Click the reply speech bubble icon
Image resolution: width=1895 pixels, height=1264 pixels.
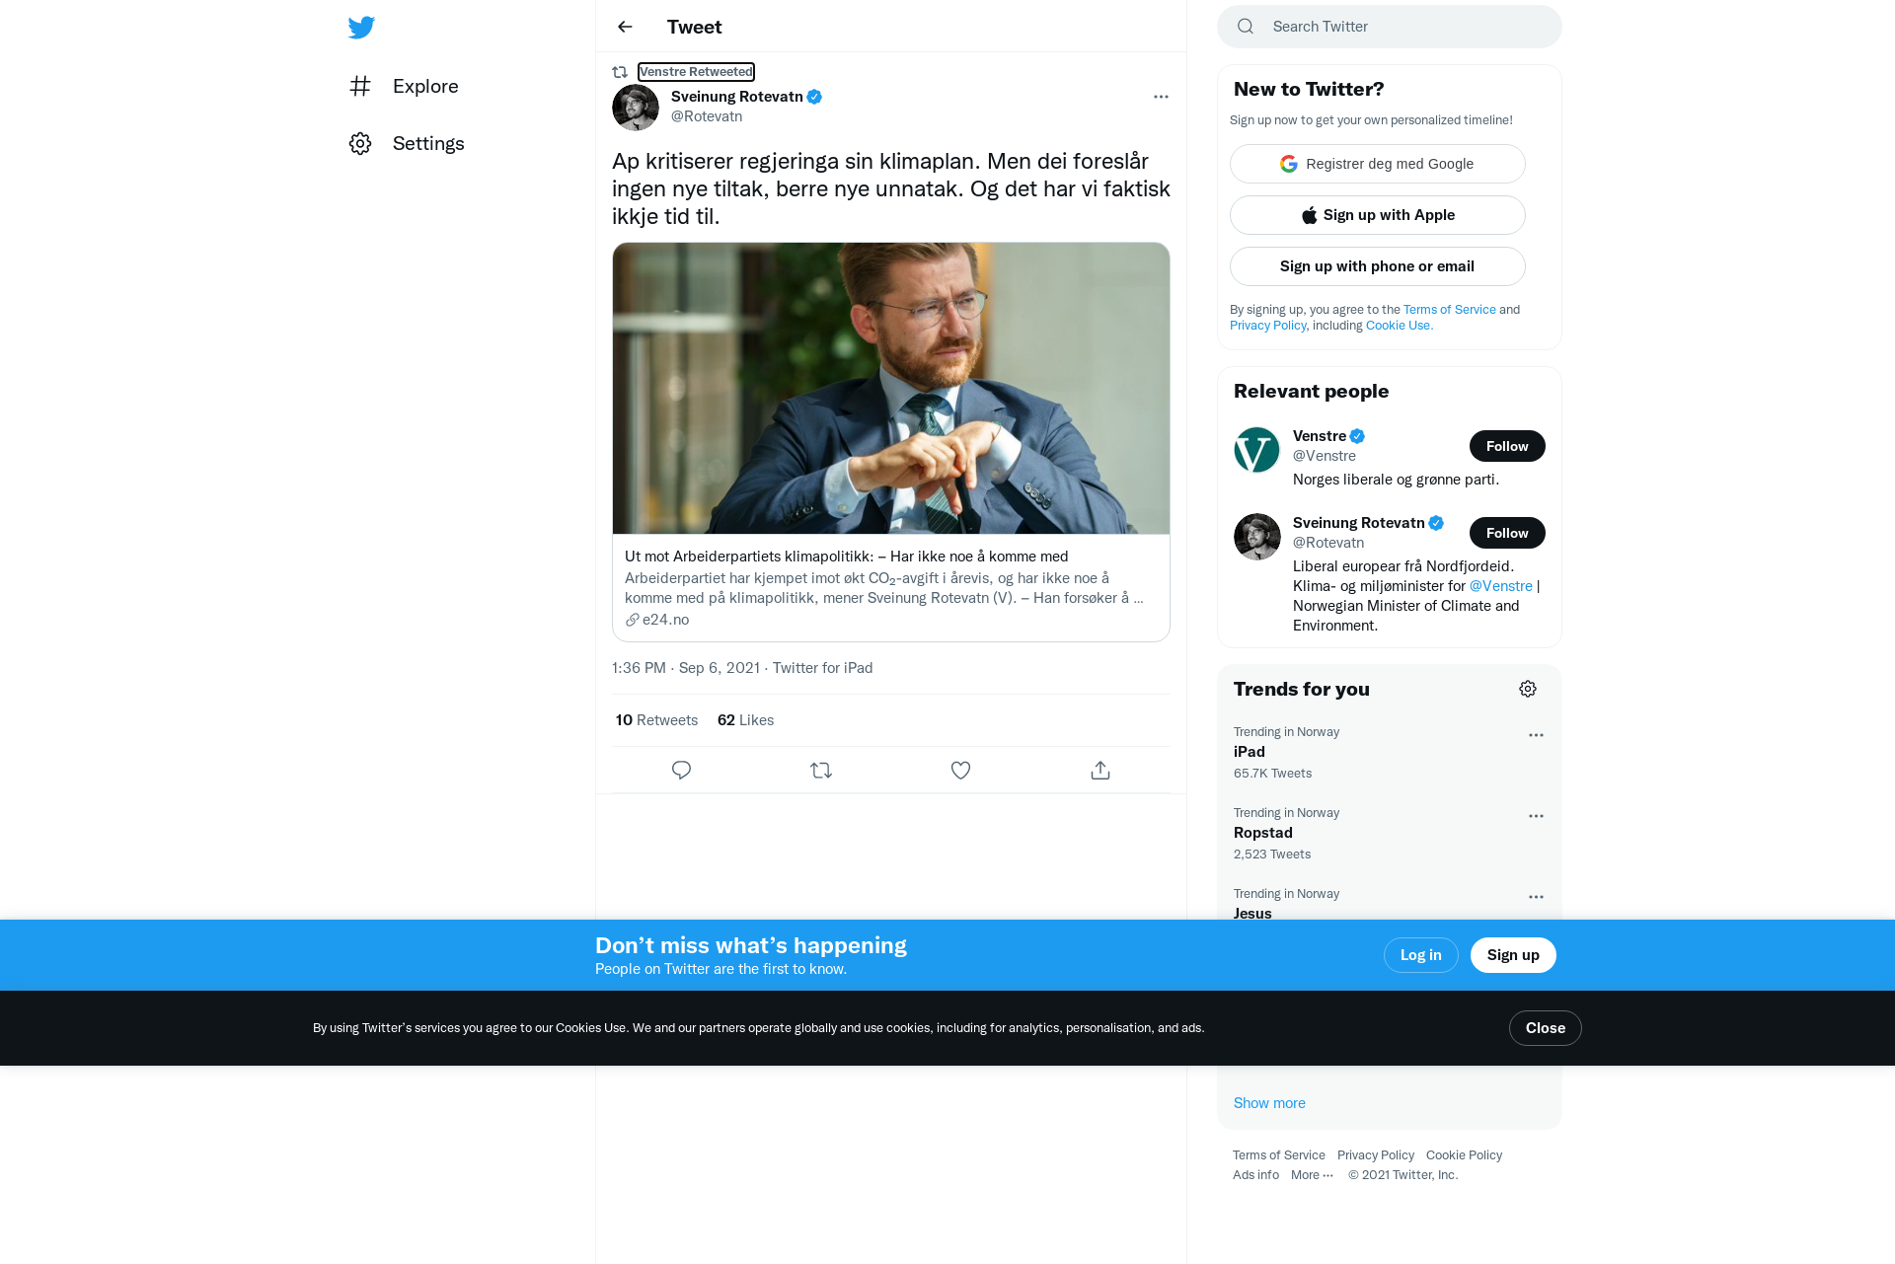pyautogui.click(x=681, y=771)
